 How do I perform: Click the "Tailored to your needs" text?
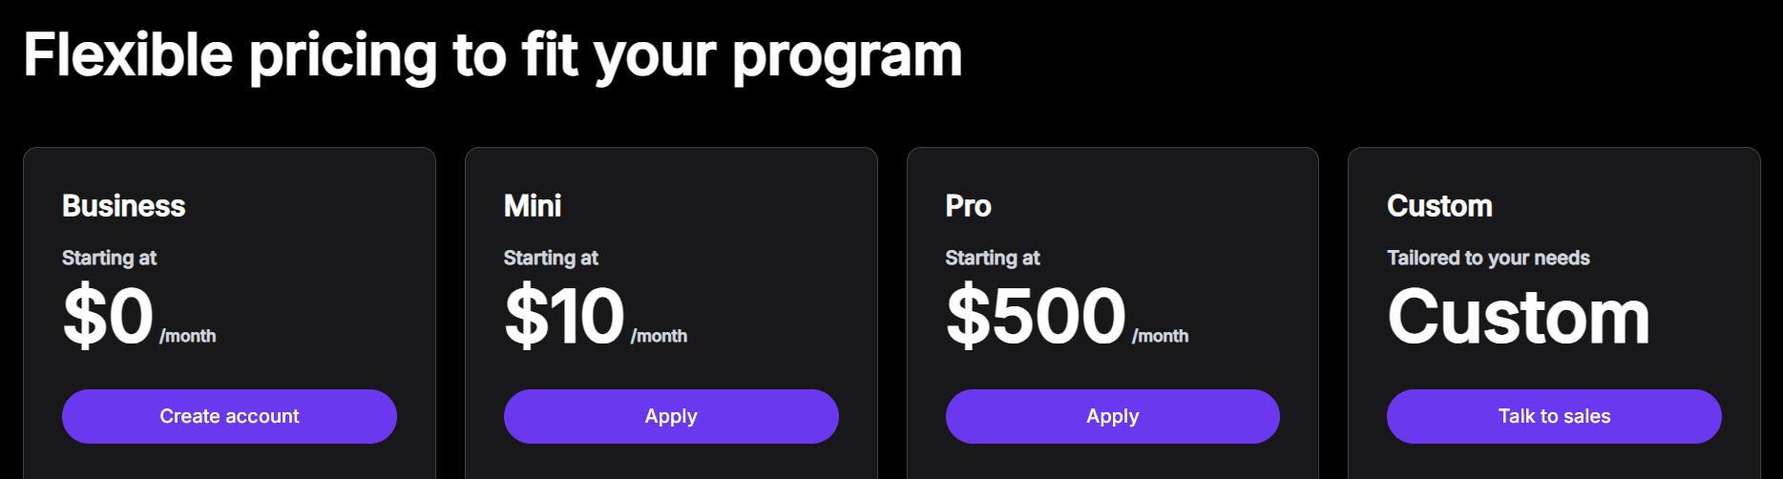(1488, 258)
